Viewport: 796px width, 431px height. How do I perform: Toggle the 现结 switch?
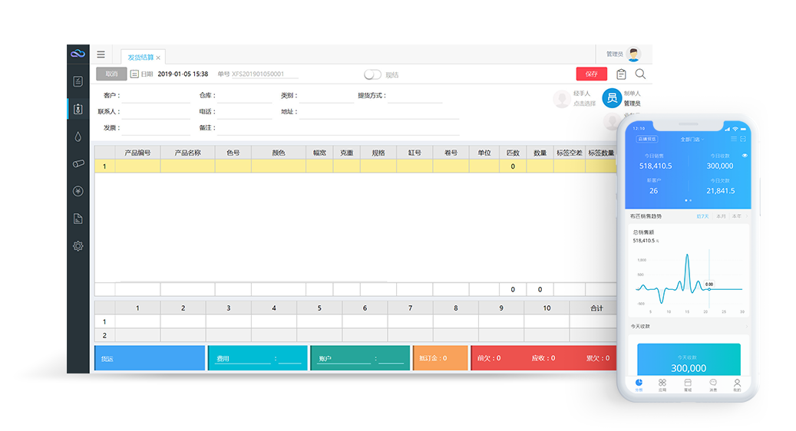click(x=372, y=74)
